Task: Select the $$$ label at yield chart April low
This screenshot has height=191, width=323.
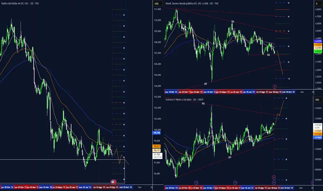Action: tap(206, 84)
